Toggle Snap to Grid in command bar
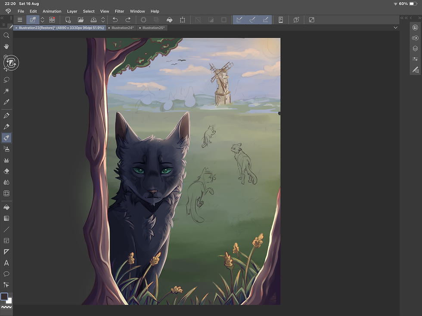Viewport: 422px width, 316px height. click(x=265, y=20)
